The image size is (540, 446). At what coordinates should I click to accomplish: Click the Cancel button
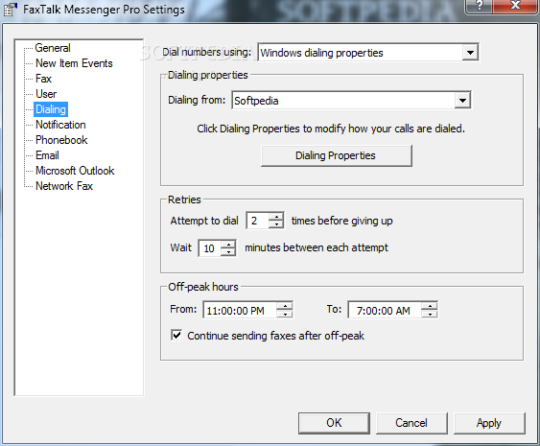pyautogui.click(x=411, y=423)
